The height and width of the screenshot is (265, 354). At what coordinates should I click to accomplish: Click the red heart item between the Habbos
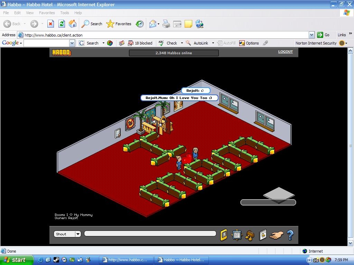coord(187,159)
